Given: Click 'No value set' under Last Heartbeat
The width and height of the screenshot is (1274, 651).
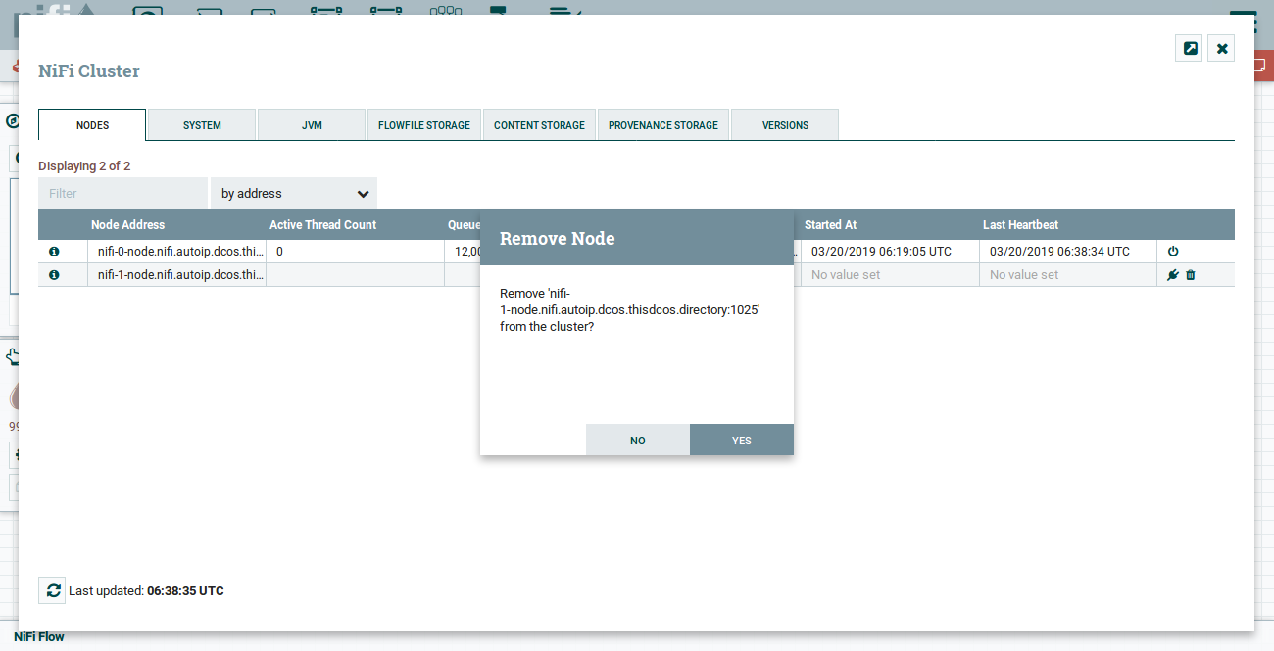Looking at the screenshot, I should point(1024,275).
